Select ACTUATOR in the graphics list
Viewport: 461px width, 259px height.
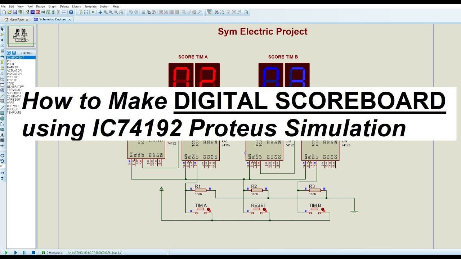tap(21, 71)
